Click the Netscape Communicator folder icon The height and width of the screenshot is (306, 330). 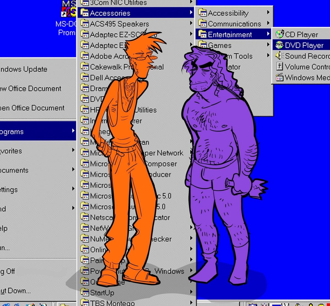pyautogui.click(x=84, y=217)
